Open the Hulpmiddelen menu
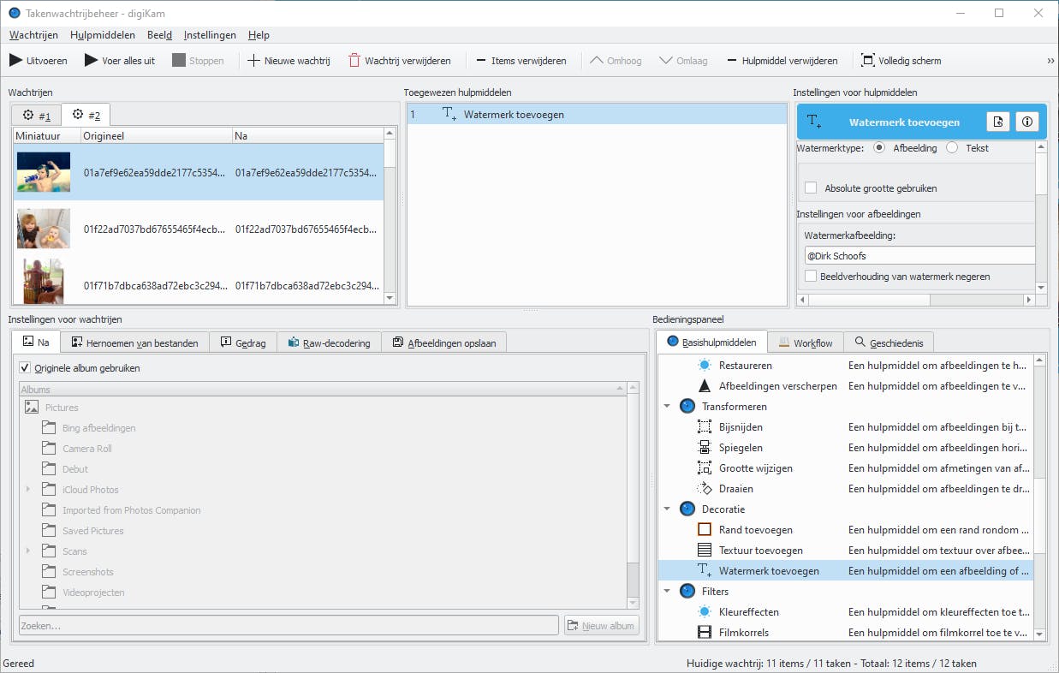 pyautogui.click(x=103, y=35)
